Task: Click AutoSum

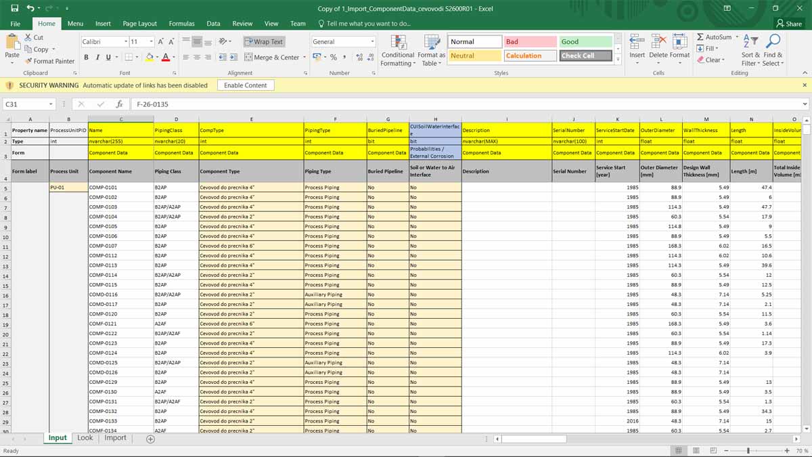Action: [x=715, y=37]
